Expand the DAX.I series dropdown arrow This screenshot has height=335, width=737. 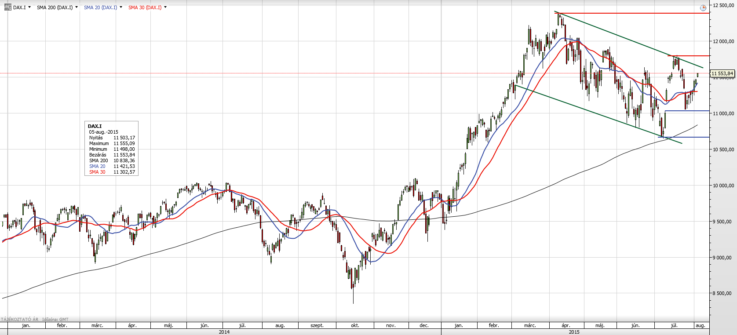click(x=29, y=7)
